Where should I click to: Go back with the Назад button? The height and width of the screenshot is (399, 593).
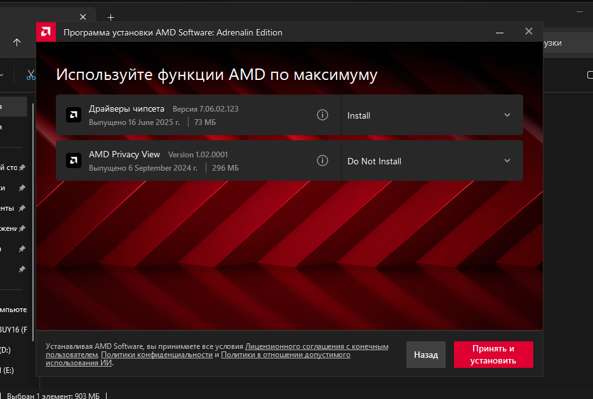426,355
